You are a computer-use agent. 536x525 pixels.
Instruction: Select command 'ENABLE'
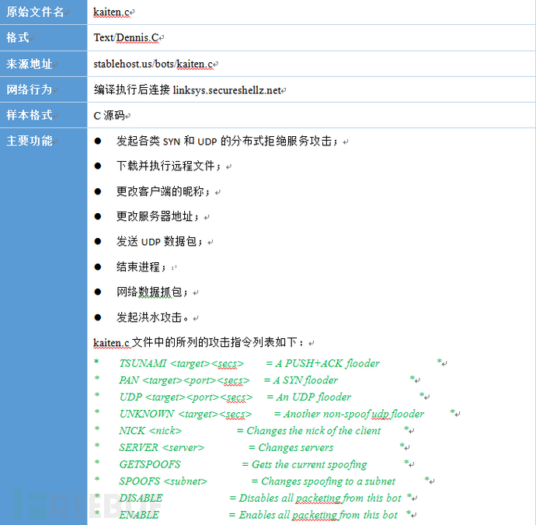click(139, 515)
